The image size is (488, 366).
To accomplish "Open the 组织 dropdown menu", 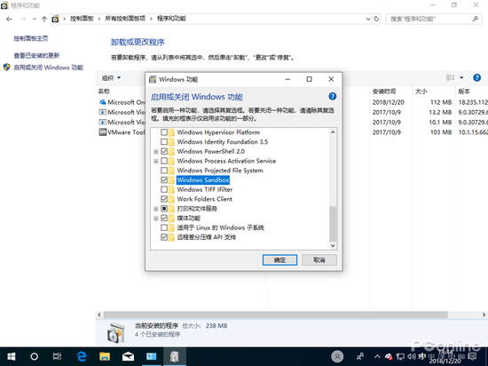I will pos(111,77).
